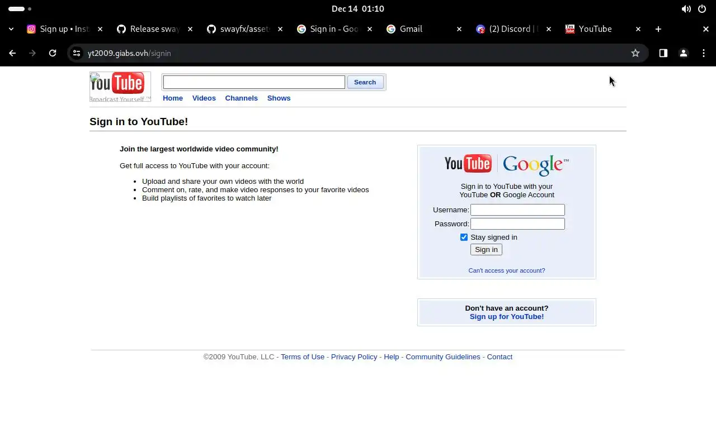Click the YouTube Google logo in sign-in box
Image resolution: width=716 pixels, height=447 pixels.
click(x=507, y=164)
